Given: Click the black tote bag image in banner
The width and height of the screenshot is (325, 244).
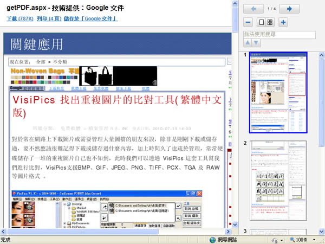Looking at the screenshot, I should pos(105,76).
